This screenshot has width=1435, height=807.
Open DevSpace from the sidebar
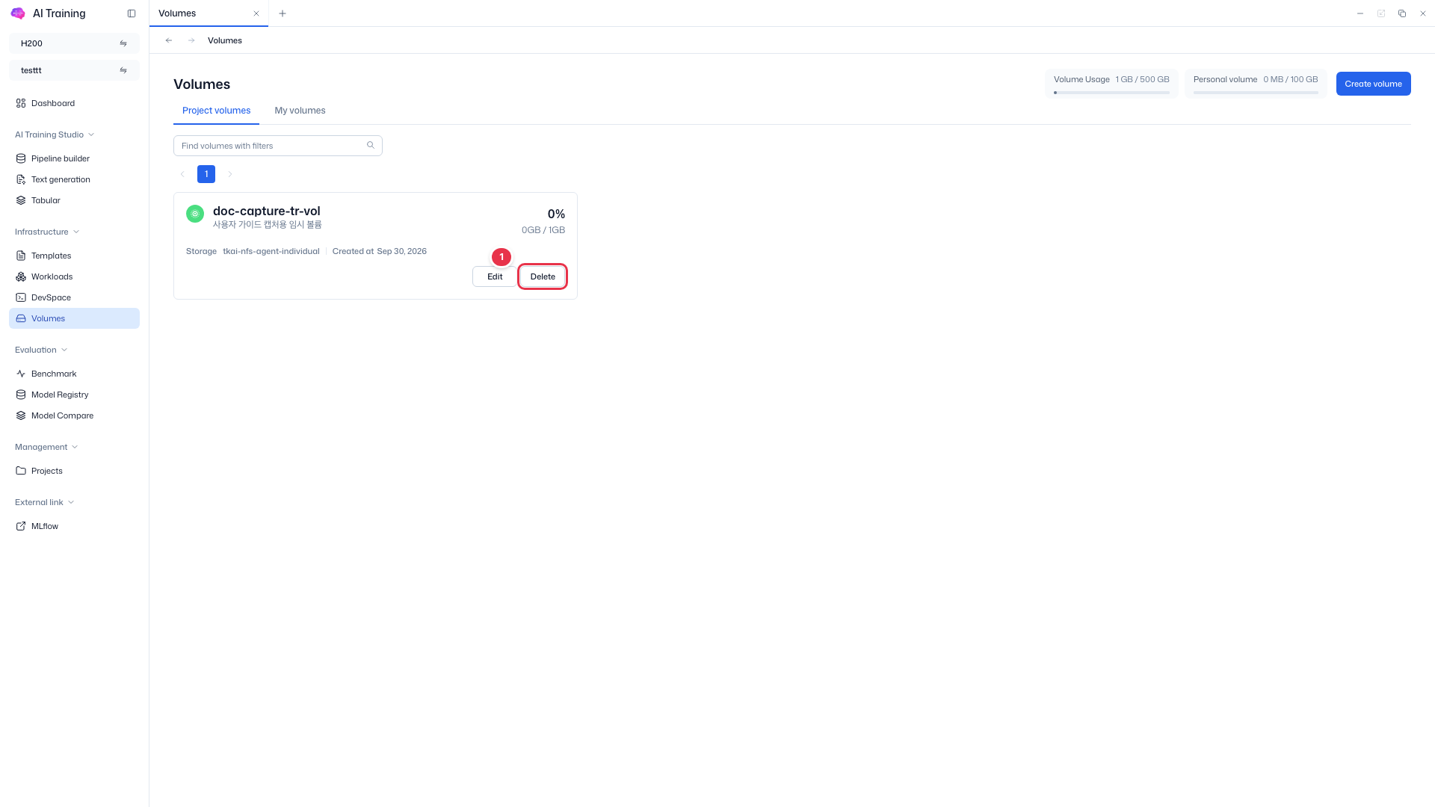click(x=74, y=297)
